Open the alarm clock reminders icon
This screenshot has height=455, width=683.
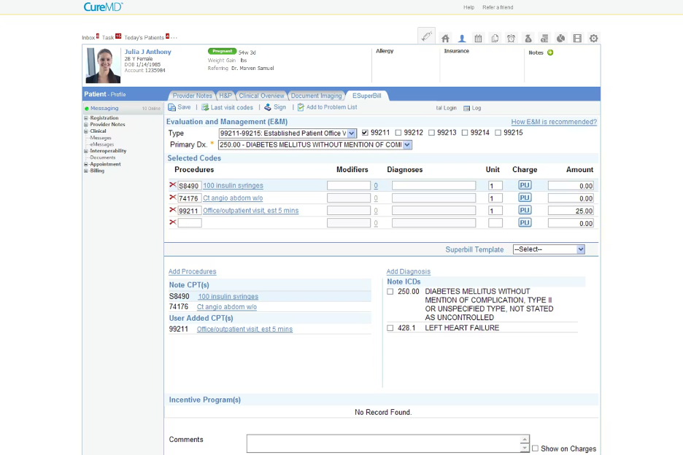pos(511,38)
